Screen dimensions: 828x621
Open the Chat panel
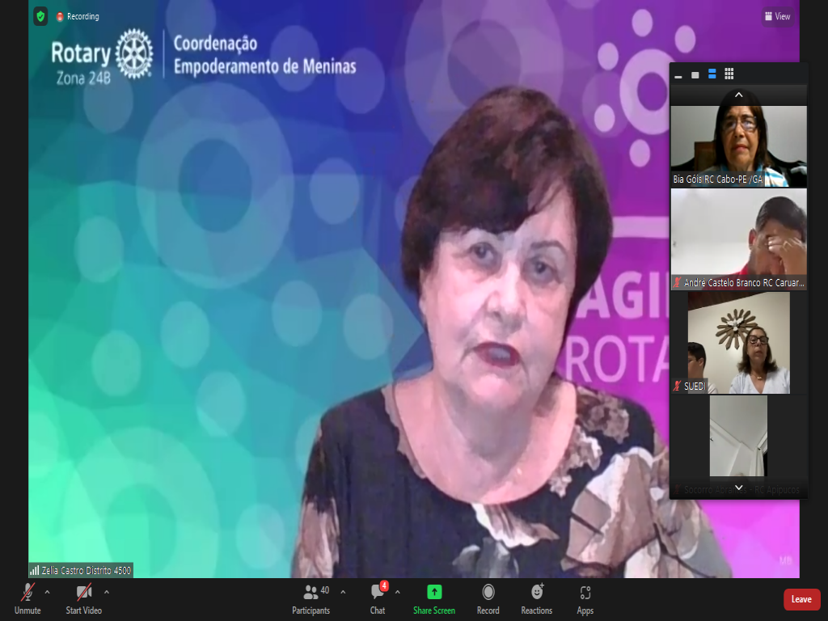(x=378, y=597)
